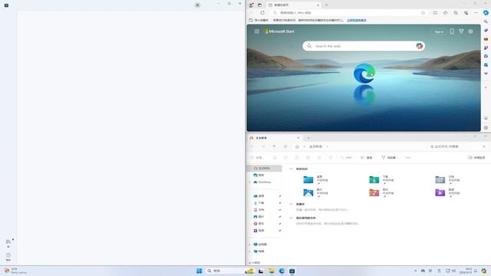
Task: Refresh the Edge page
Action: (x=262, y=13)
